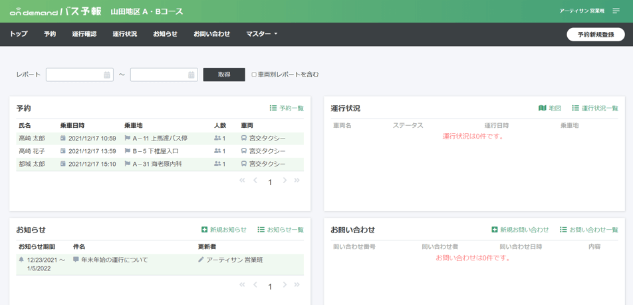This screenshot has width=633, height=305.
Task: Click the 予約新規登録 button
Action: [596, 35]
